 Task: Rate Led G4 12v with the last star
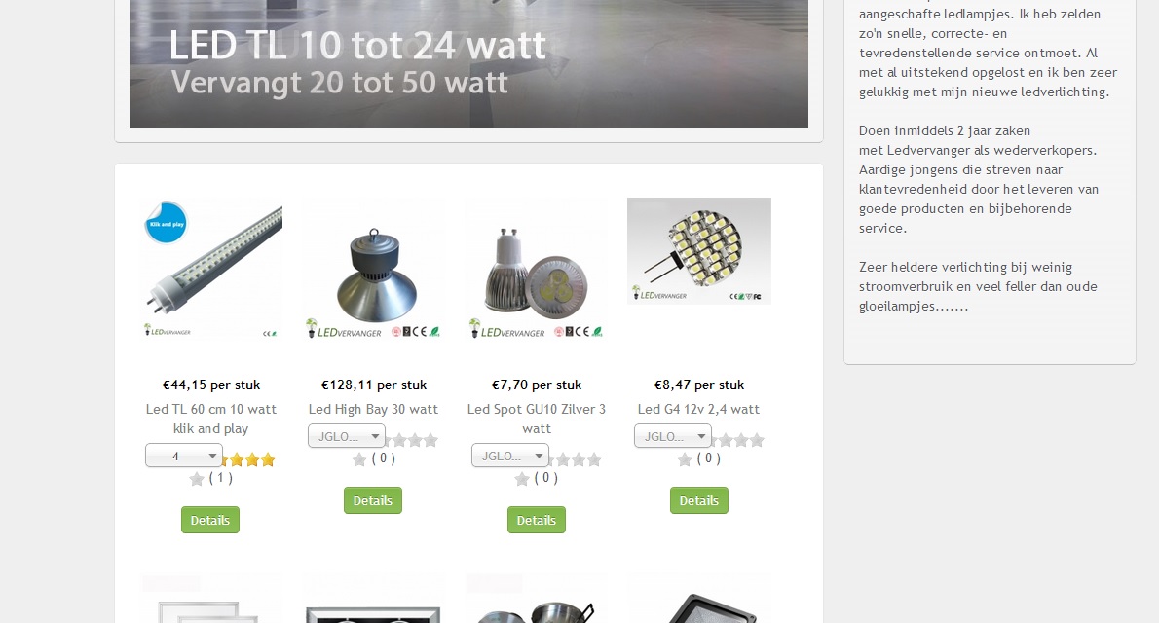point(757,440)
